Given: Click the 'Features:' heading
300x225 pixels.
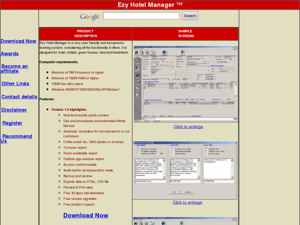Looking at the screenshot, I should pyautogui.click(x=47, y=99).
